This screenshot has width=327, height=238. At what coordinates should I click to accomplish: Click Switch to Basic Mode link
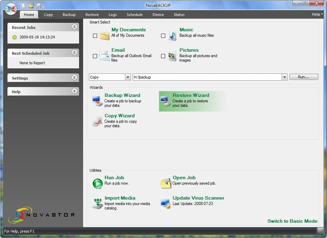click(292, 221)
